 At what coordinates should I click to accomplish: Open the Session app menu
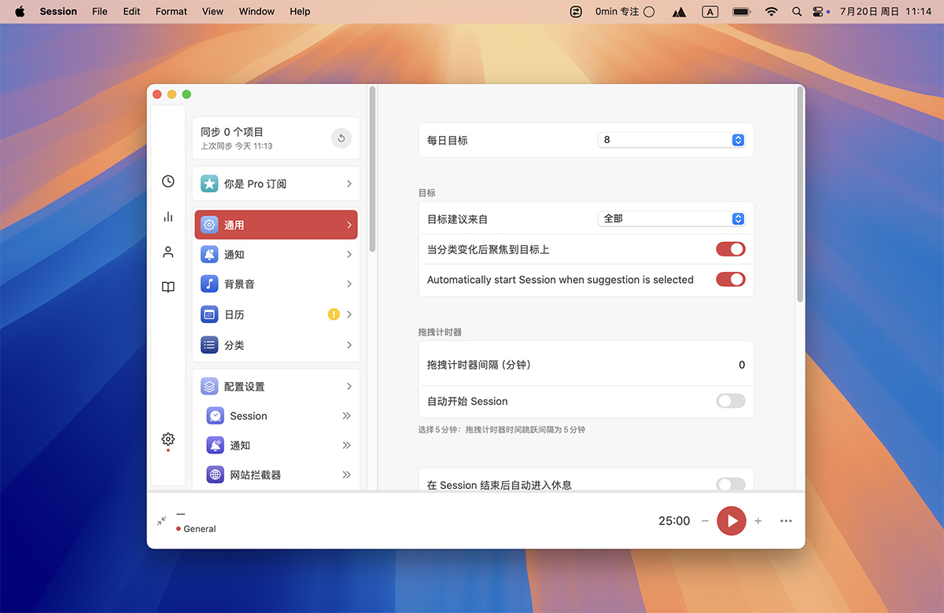[59, 12]
